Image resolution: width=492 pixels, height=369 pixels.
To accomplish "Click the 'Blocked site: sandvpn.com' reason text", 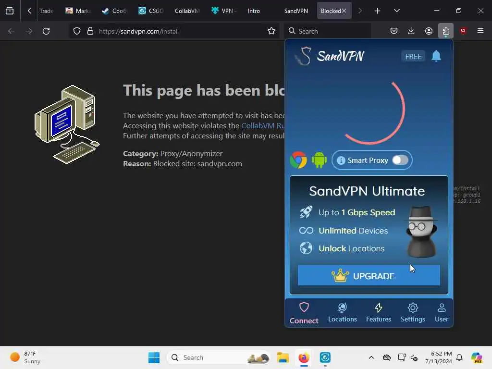I will 197,164.
